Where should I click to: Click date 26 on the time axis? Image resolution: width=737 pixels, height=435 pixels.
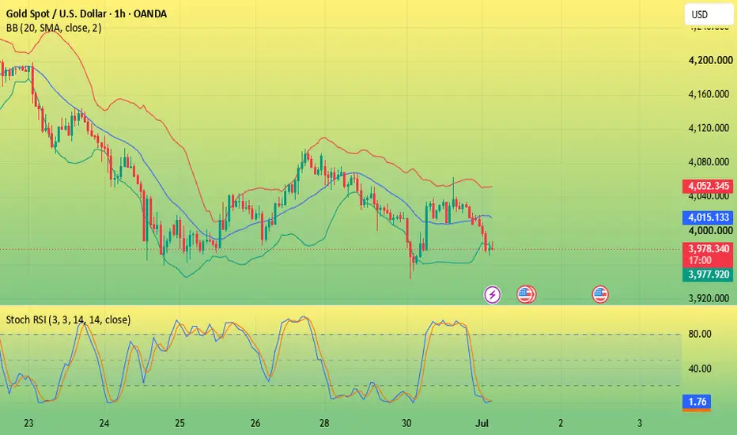[x=255, y=423]
